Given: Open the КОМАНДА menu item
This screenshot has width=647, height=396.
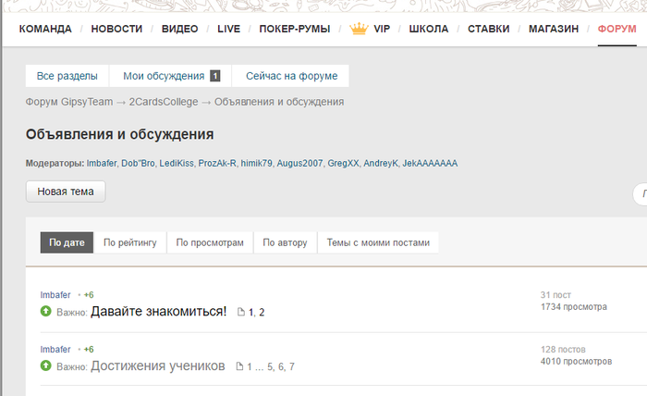Looking at the screenshot, I should (45, 29).
